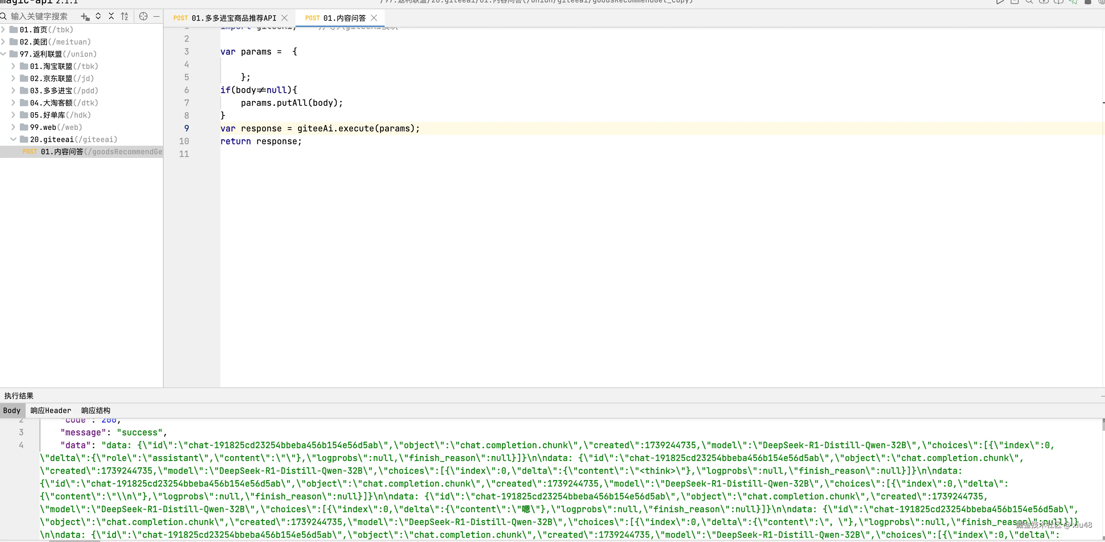Collapse the 20.giteeai folder
This screenshot has height=542, width=1105.
(x=13, y=139)
